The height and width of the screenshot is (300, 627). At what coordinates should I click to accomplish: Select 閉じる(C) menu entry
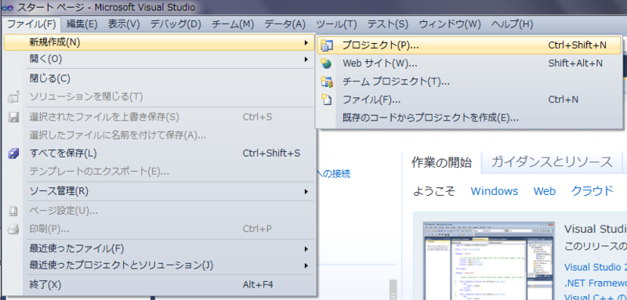159,78
